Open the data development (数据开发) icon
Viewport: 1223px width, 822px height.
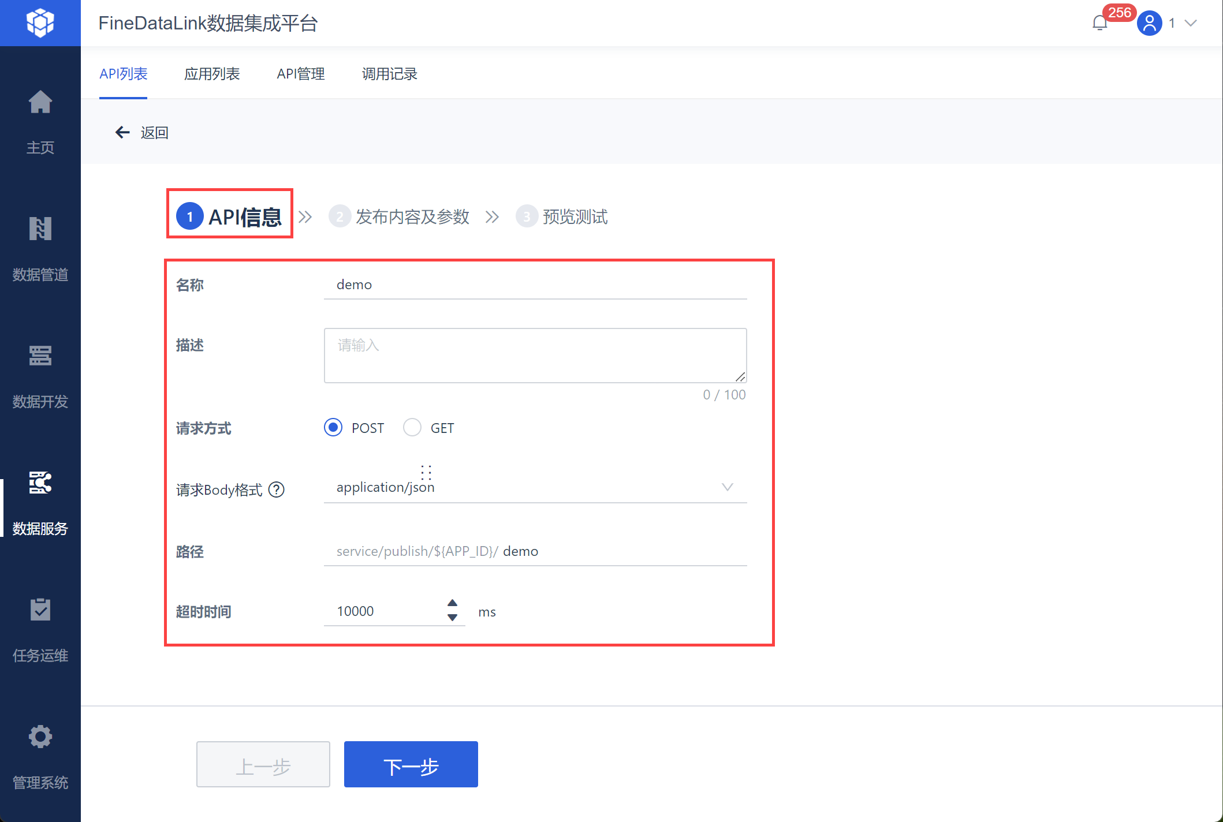[40, 356]
